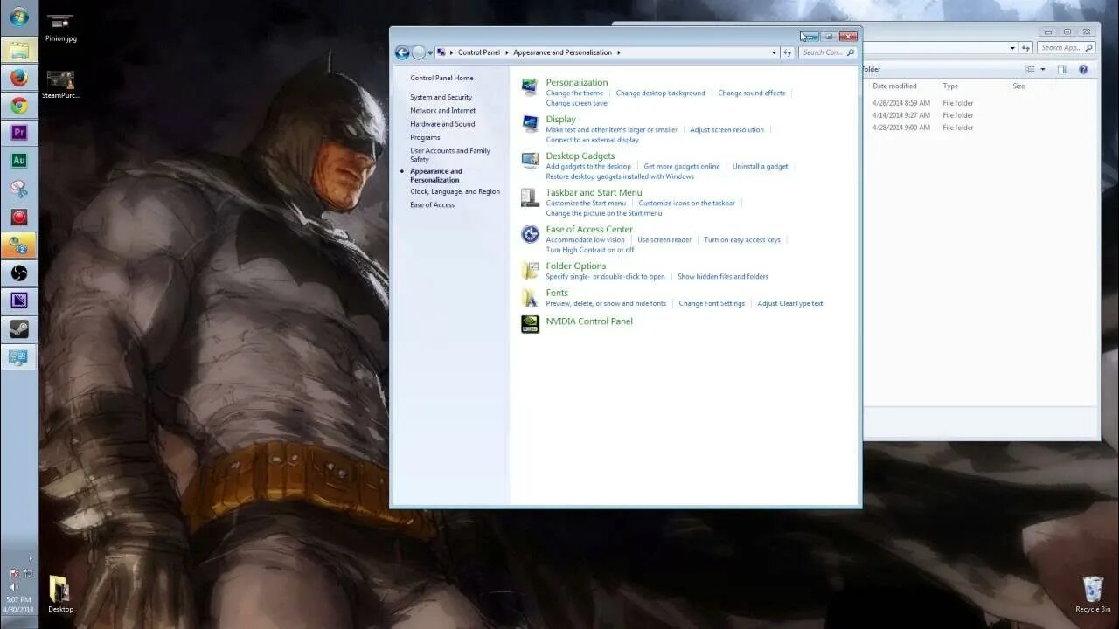1119x629 pixels.
Task: Go to System and Security
Action: pyautogui.click(x=441, y=98)
